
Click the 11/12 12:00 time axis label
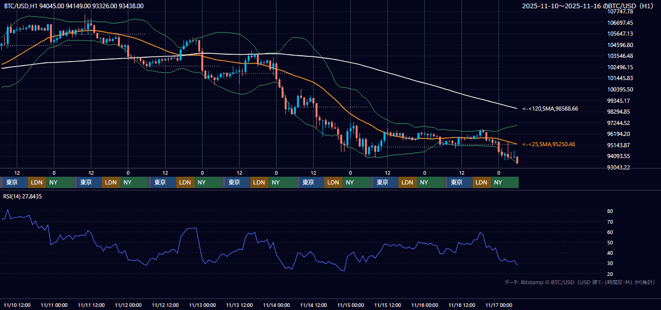[166, 305]
